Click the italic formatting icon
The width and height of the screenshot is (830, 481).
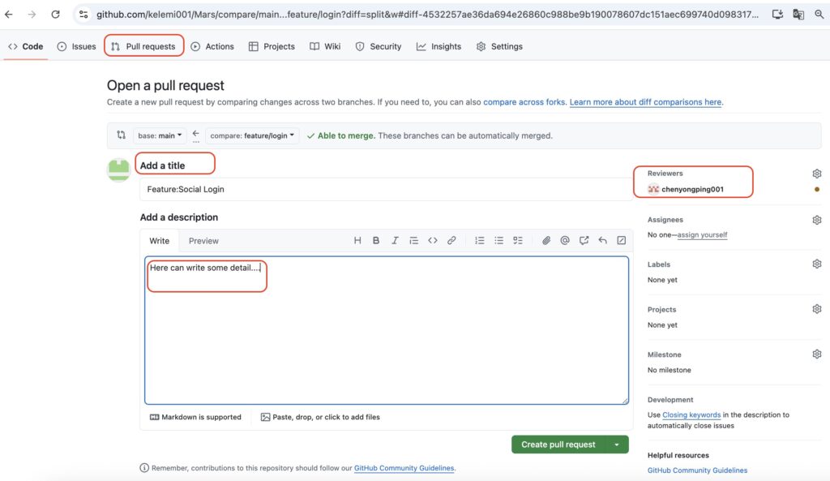[395, 241]
